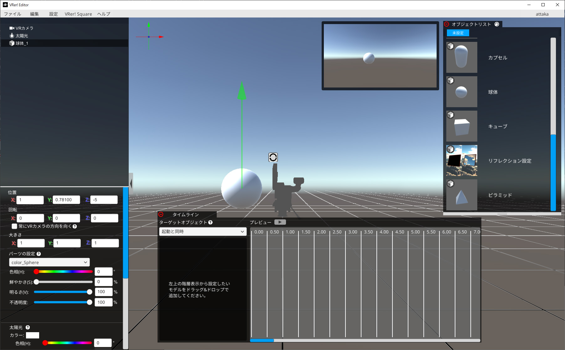
Task: Open the 編集 menu
Action: click(x=34, y=14)
